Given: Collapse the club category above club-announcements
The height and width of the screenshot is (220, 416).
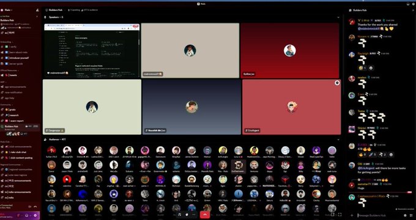Looking at the screenshot, I should tap(6, 142).
